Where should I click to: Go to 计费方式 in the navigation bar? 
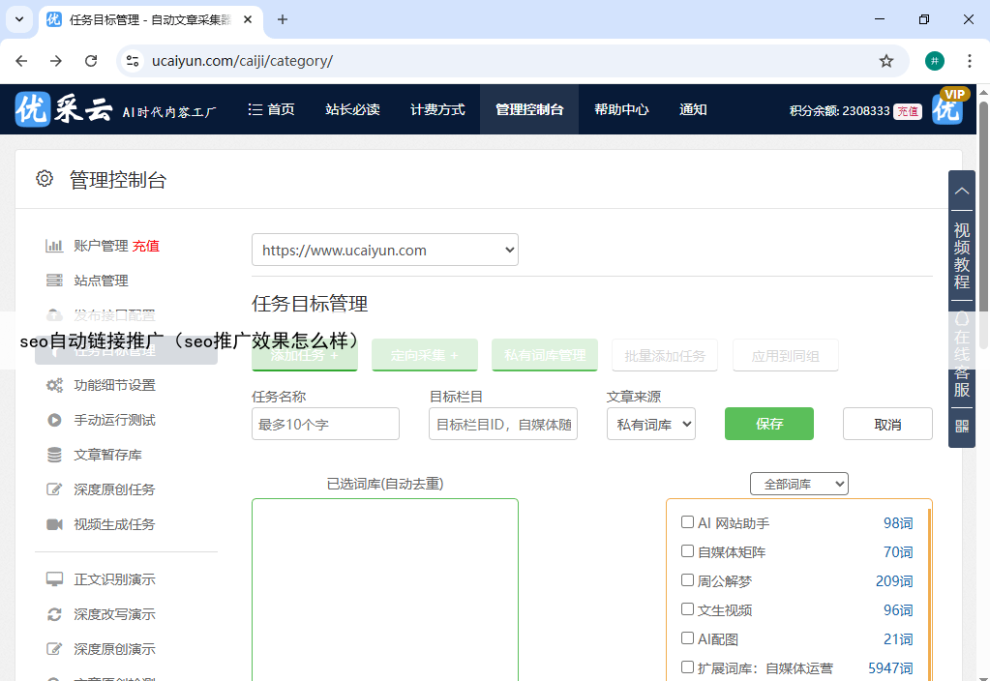pos(437,109)
